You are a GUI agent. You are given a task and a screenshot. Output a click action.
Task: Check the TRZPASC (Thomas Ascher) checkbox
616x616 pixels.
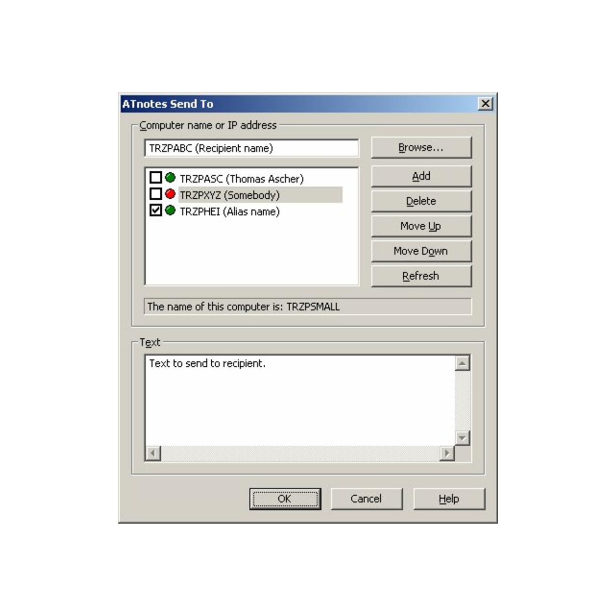(155, 178)
